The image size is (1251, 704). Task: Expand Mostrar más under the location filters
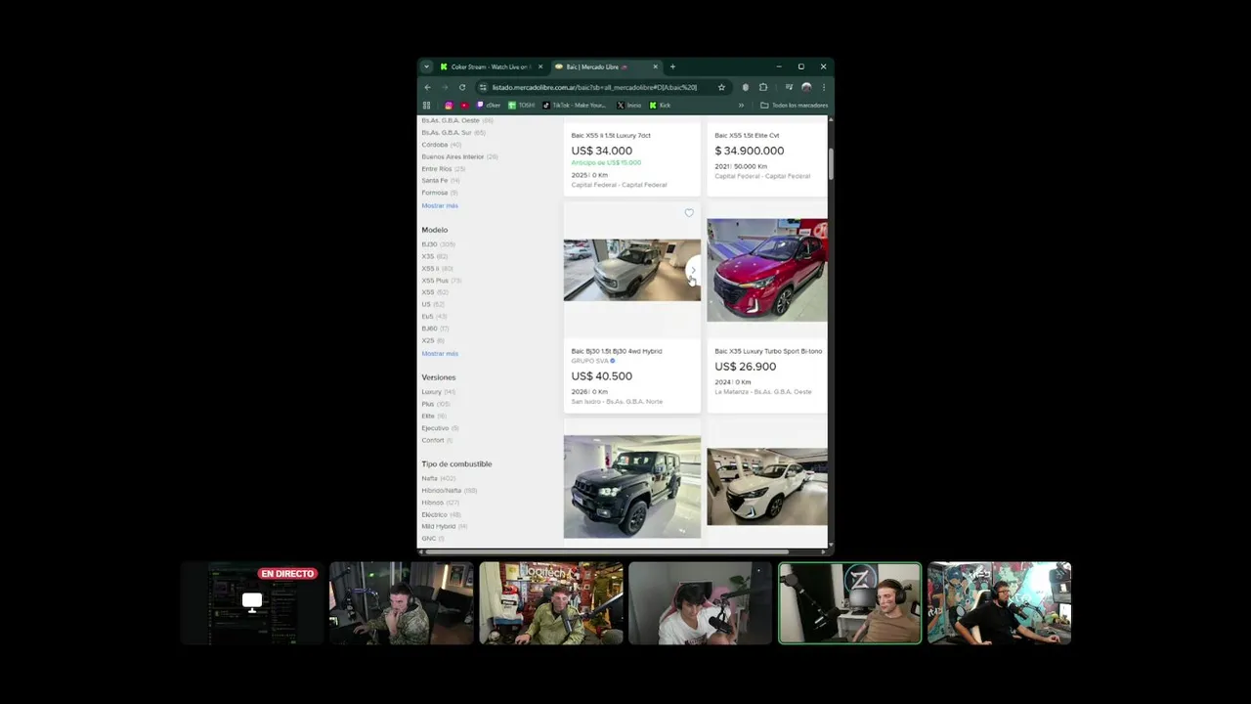440,205
